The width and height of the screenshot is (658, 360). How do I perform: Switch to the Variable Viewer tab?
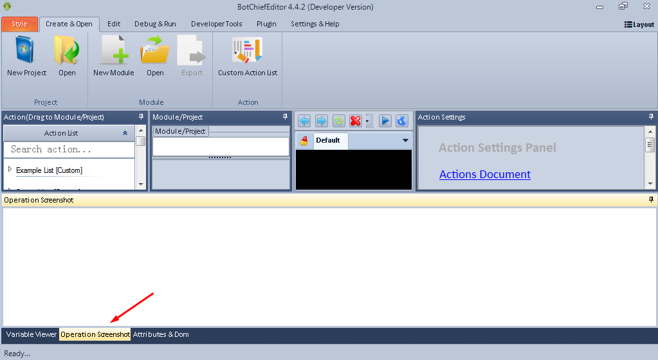32,334
